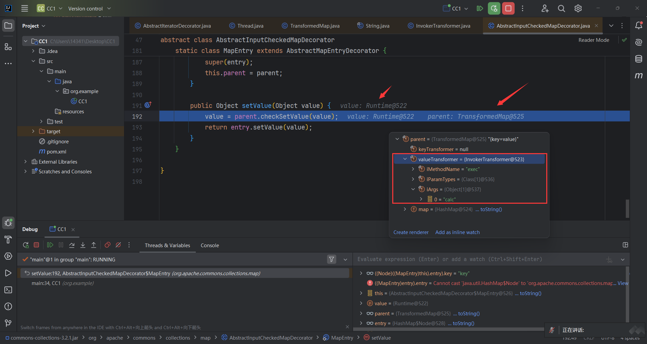Switch to AbstractIteratorDecorator.java tab
Viewport: 647px width, 344px height.
point(173,26)
